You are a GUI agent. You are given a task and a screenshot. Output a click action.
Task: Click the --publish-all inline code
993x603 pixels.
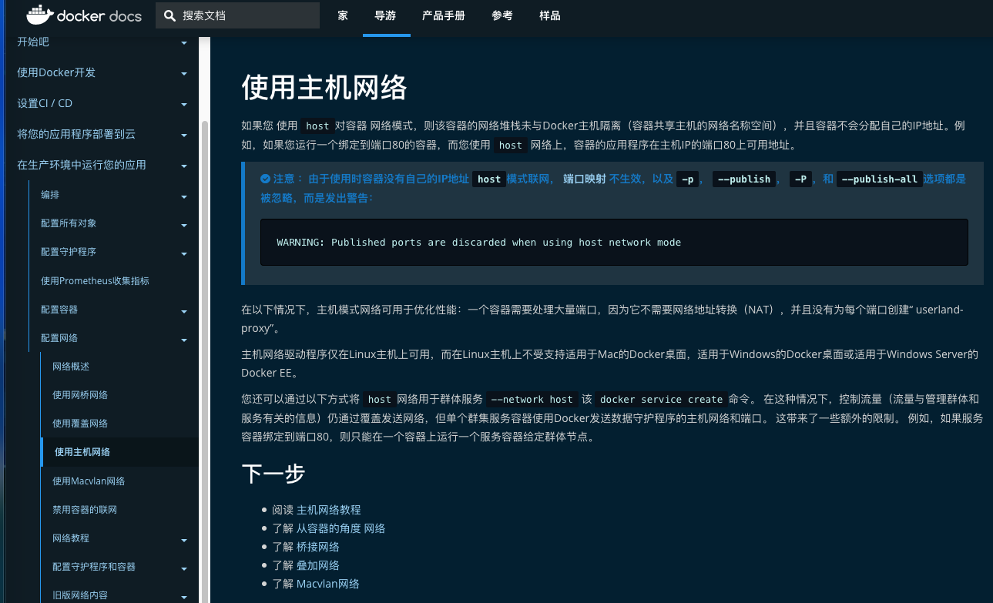point(880,179)
